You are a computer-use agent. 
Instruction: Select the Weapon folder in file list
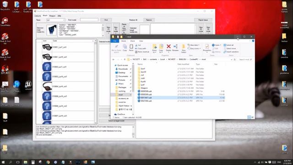[x=144, y=88]
